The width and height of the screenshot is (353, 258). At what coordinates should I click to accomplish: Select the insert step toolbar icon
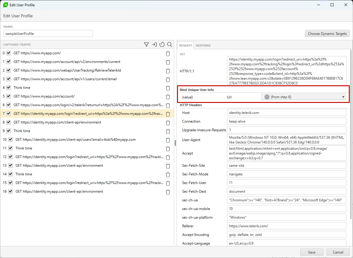click(154, 44)
